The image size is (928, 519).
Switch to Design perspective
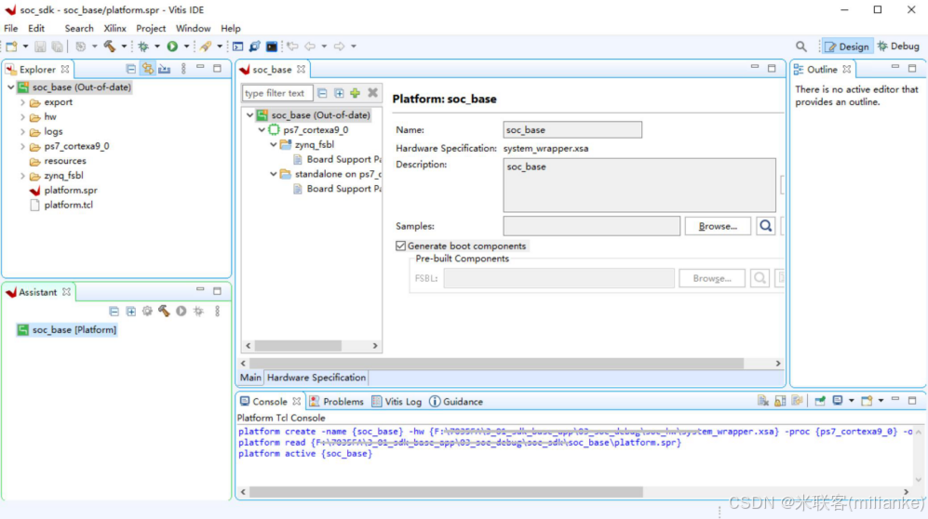[847, 47]
